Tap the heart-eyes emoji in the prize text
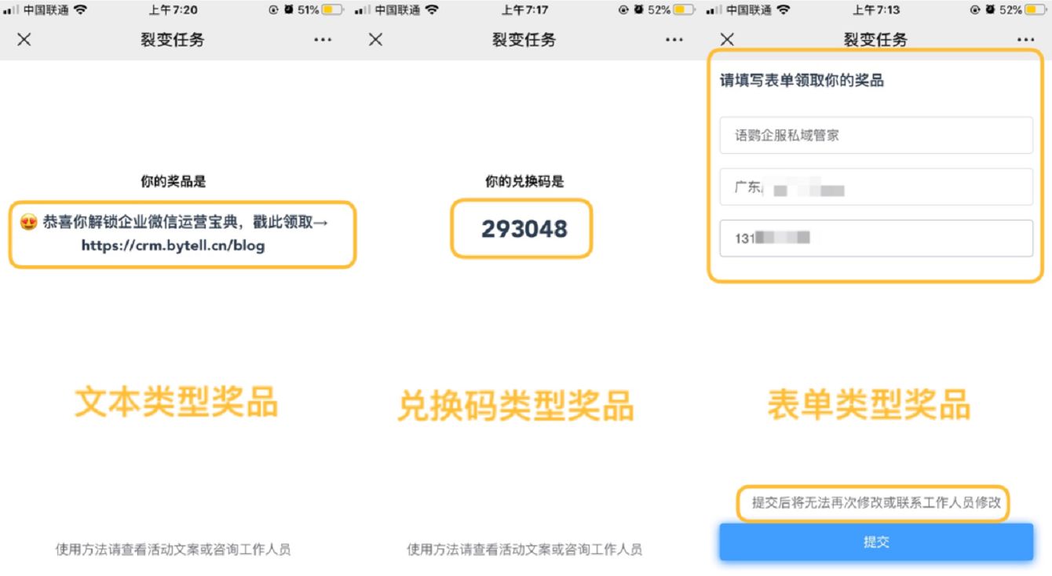Image resolution: width=1052 pixels, height=576 pixels. coord(29,222)
